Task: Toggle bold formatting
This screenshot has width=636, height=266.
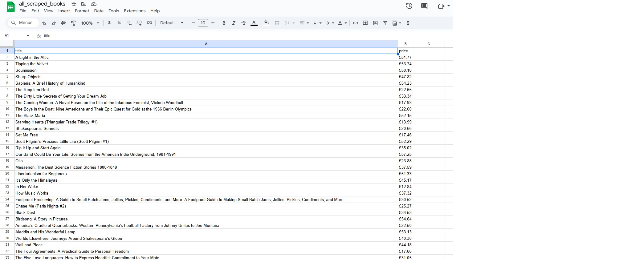Action: [x=224, y=23]
